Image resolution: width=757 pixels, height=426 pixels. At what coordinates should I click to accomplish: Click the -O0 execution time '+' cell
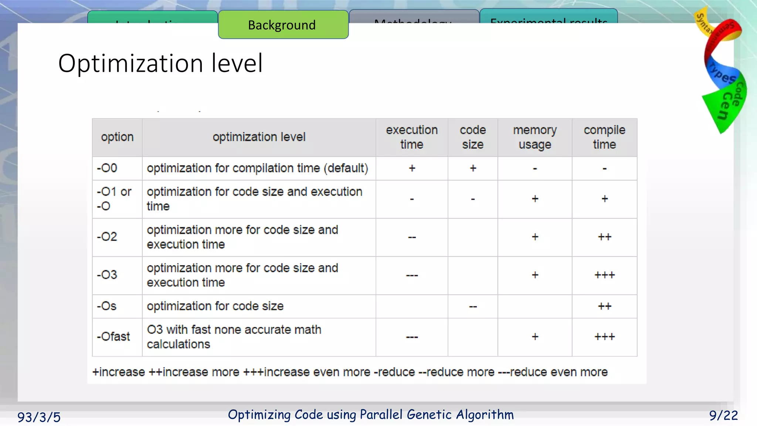412,168
